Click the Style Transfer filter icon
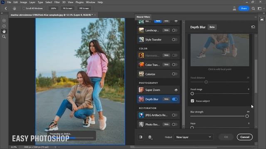Screen dimensions: 266x149 (141, 40)
